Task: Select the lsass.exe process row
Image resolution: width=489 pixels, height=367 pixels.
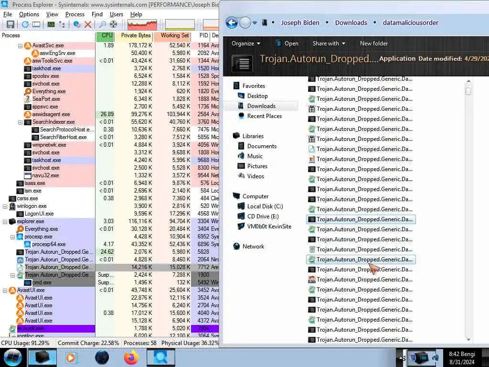Action: click(109, 183)
